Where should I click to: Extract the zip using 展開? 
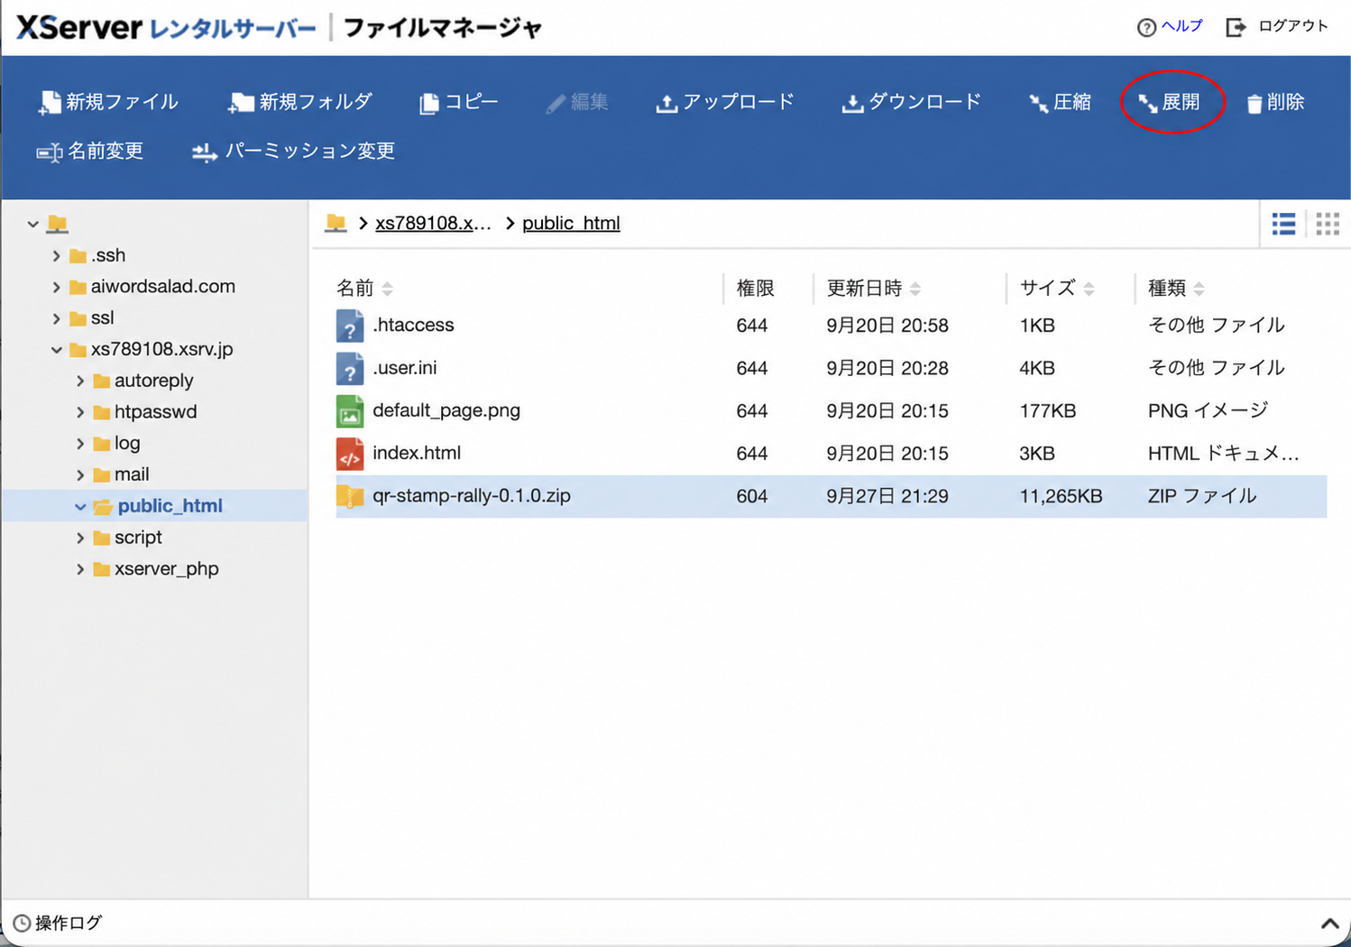point(1169,103)
